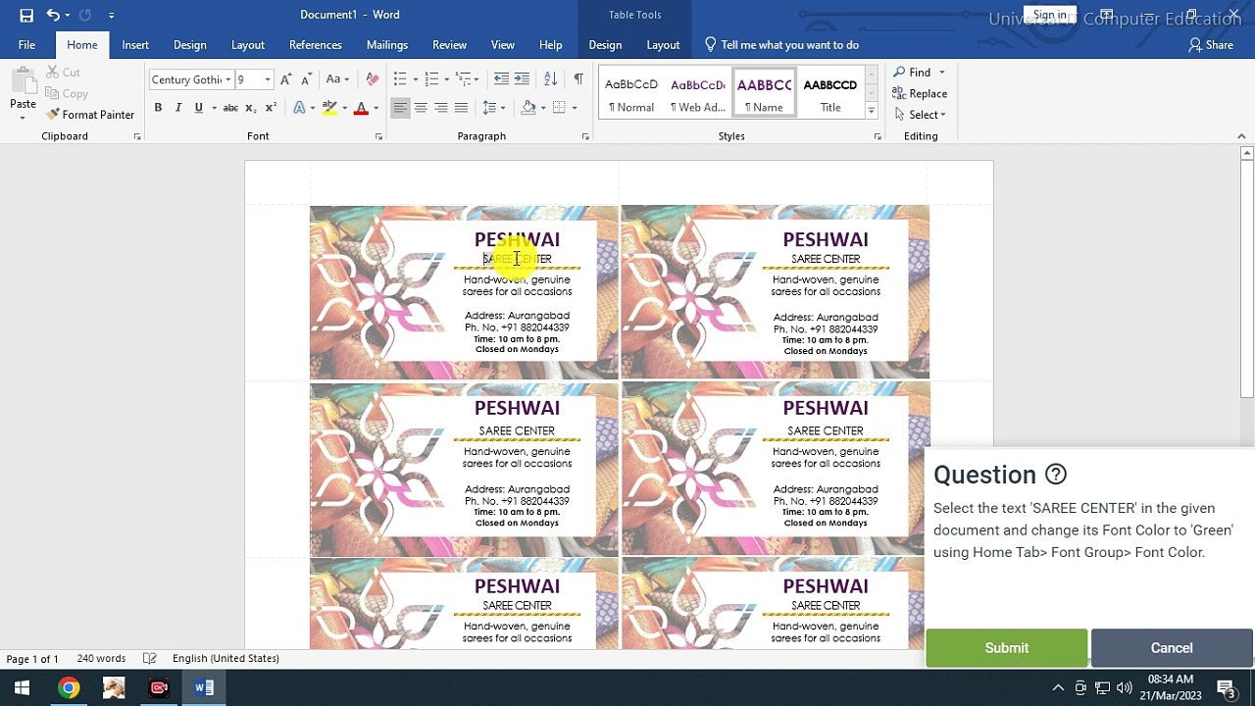Open Table Tools Layout tab
The width and height of the screenshot is (1255, 706).
663,44
